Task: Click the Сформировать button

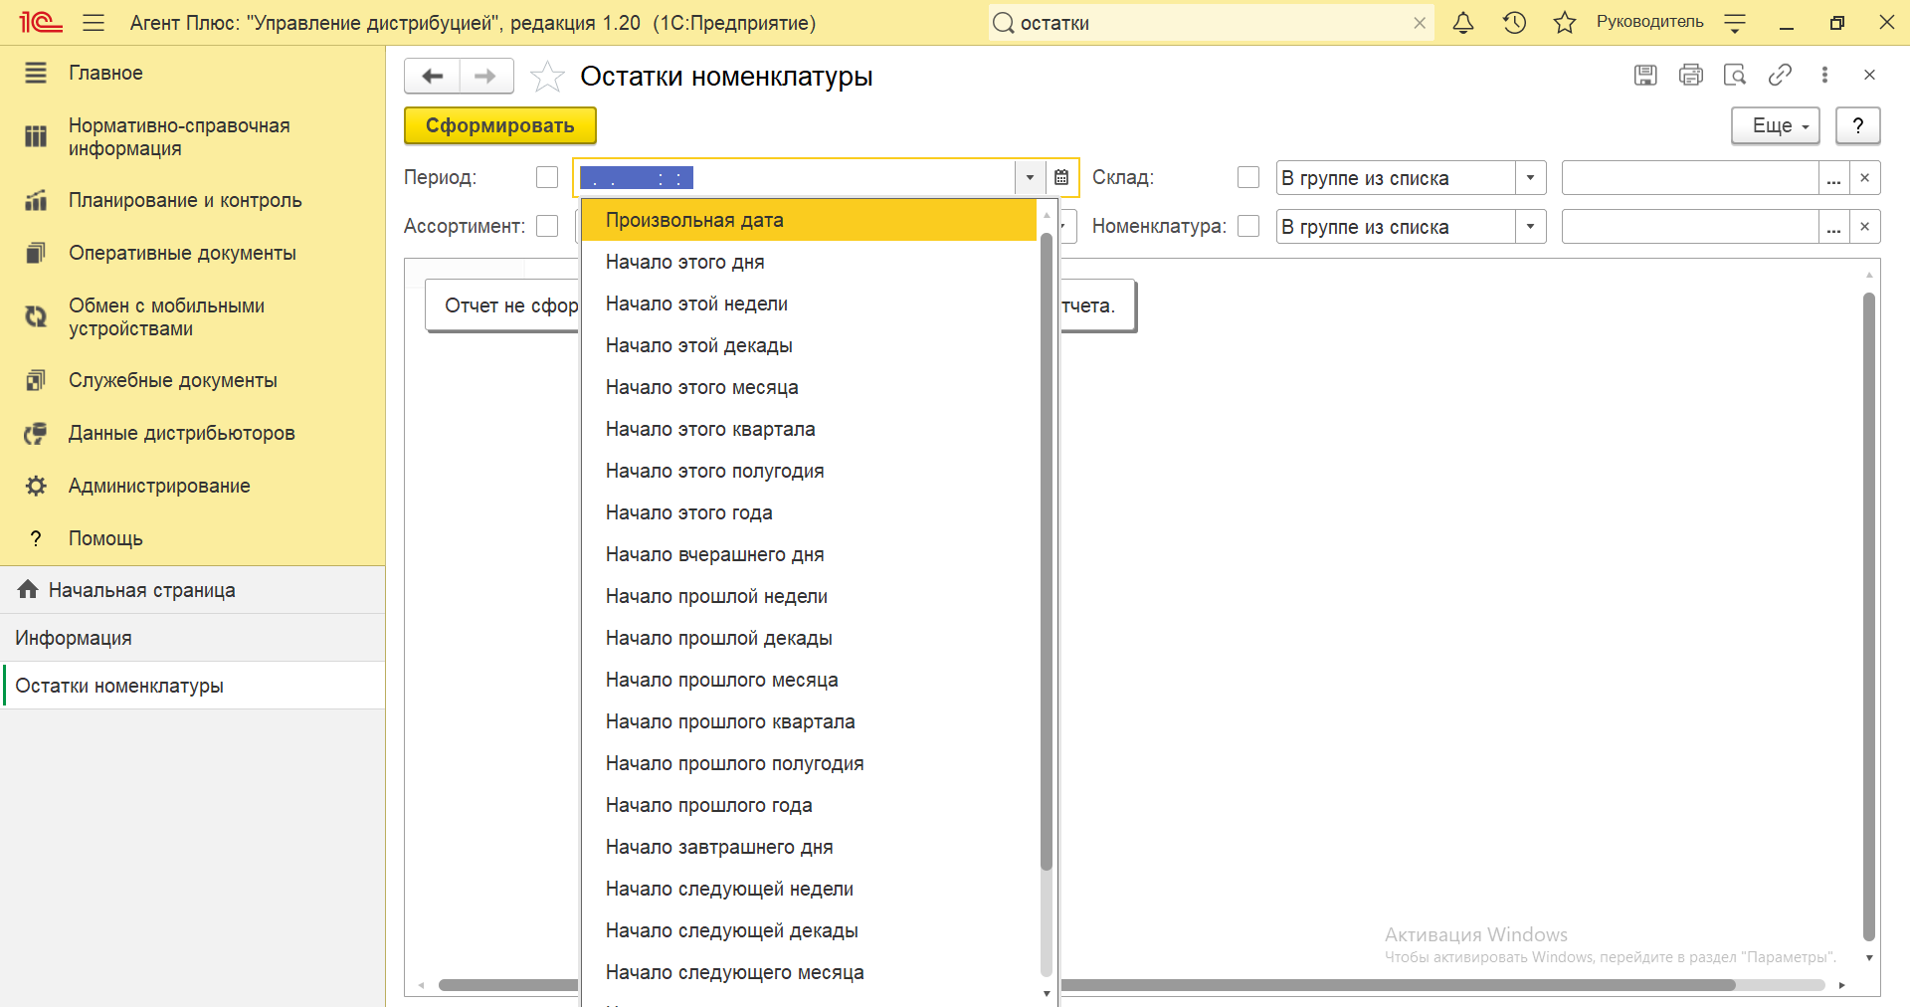Action: (500, 125)
